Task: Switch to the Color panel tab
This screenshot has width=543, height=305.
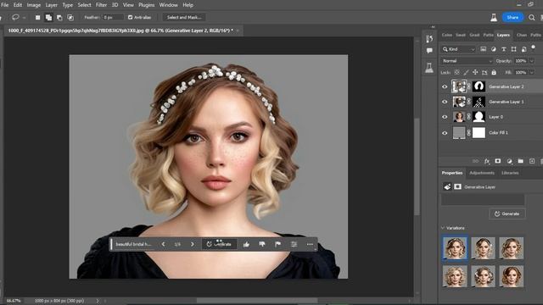Action: coord(447,35)
